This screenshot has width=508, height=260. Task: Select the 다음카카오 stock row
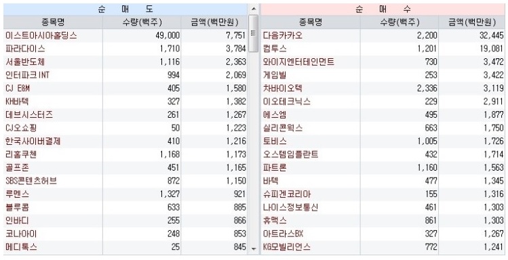tap(383, 36)
